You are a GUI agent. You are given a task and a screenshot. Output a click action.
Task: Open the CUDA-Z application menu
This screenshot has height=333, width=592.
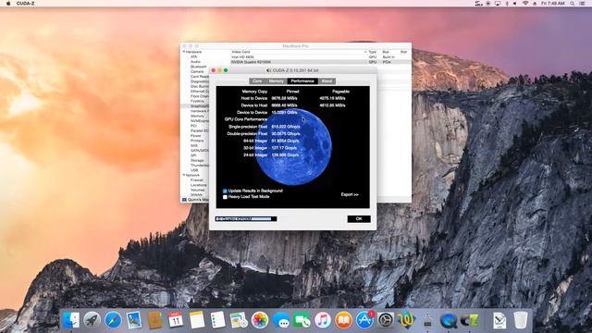26,4
